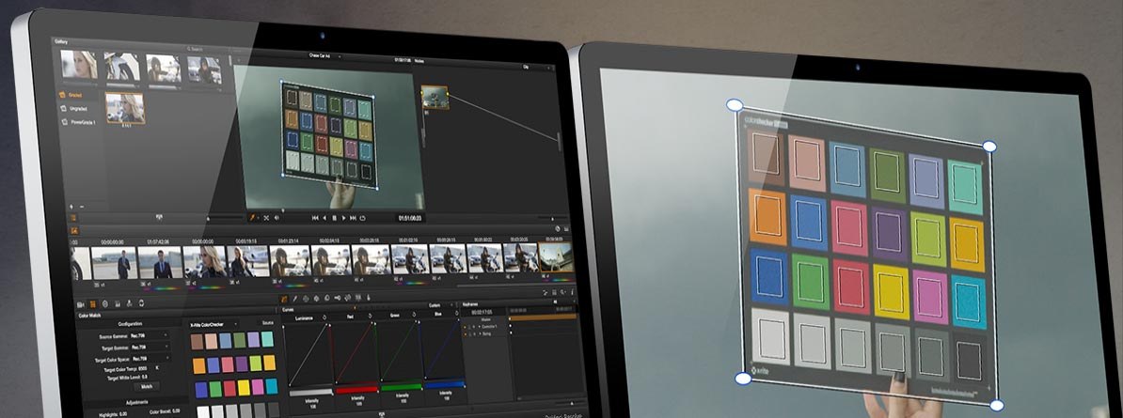Toggle the expand viewer icon below preview
This screenshot has height=418, width=1123.
click(x=266, y=217)
